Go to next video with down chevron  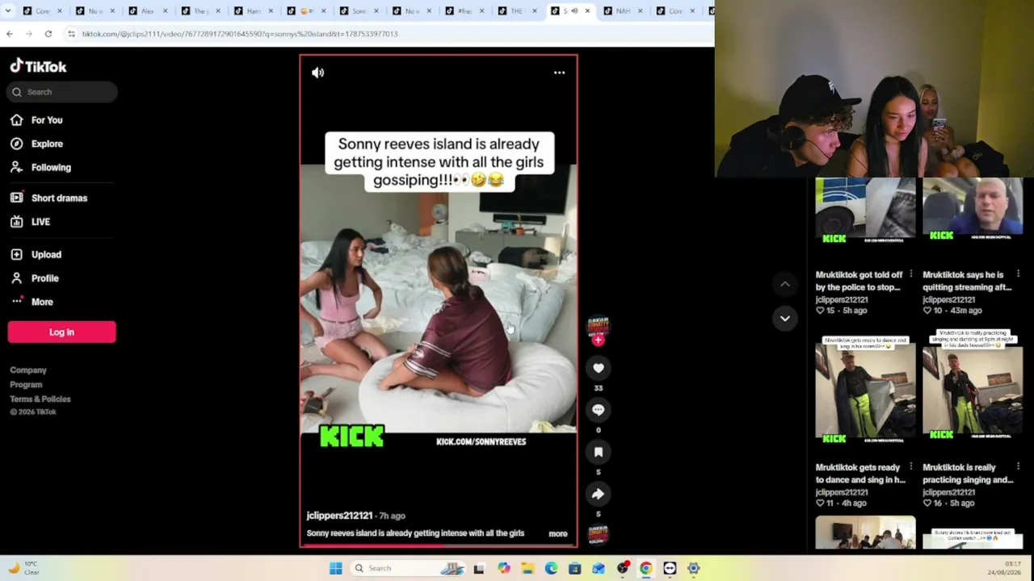click(784, 318)
